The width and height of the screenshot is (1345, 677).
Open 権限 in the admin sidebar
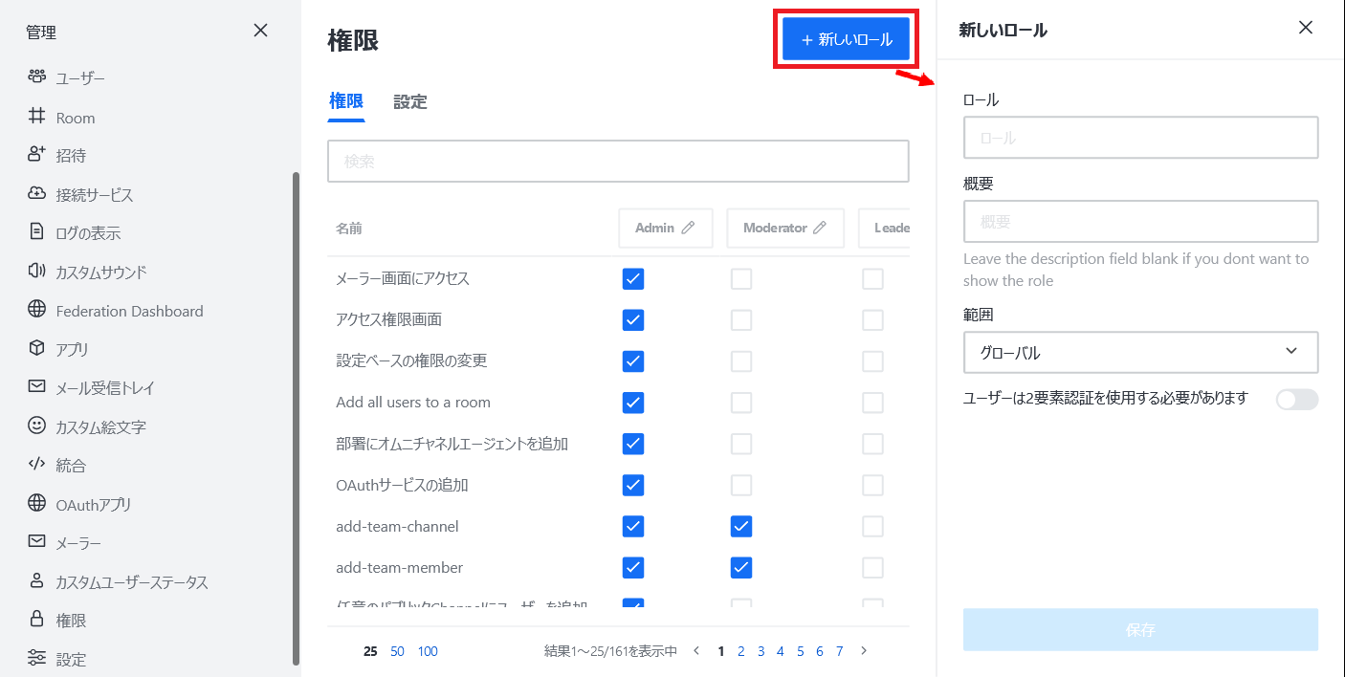[x=71, y=620]
